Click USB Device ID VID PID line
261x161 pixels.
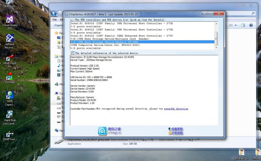click(91, 77)
